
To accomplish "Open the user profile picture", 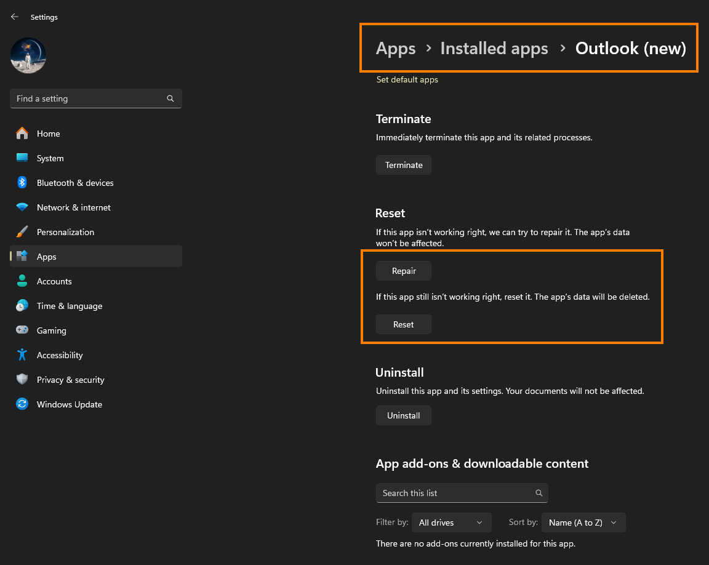I will (x=28, y=55).
